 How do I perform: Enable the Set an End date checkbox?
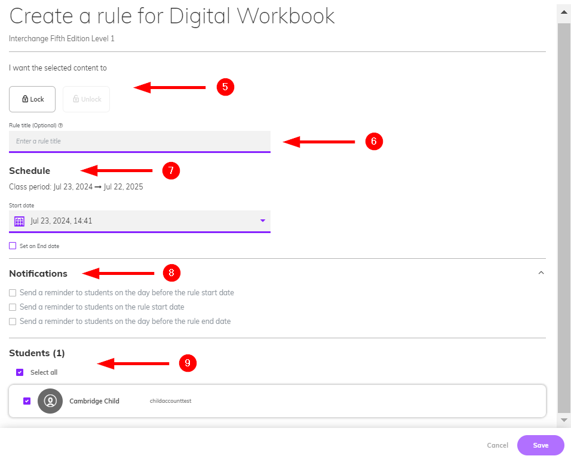(x=13, y=246)
